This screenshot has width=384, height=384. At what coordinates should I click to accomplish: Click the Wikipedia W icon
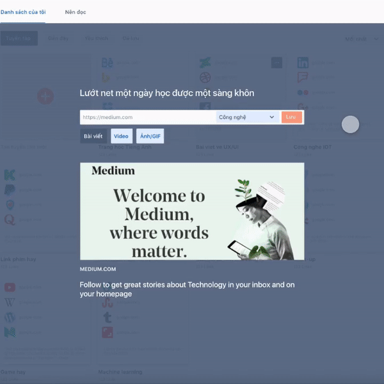(10, 302)
